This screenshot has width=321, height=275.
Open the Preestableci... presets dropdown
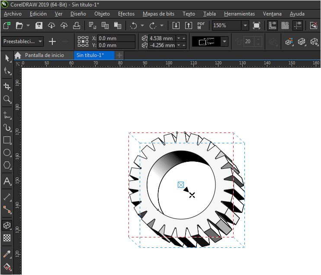22,41
